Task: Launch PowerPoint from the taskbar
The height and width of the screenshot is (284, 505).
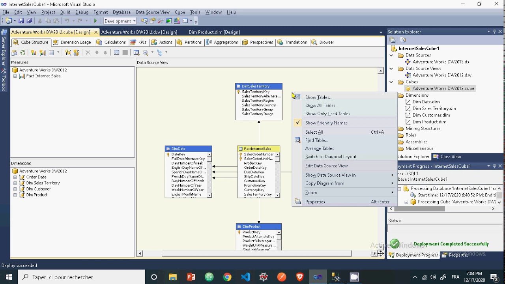Action: 191,277
